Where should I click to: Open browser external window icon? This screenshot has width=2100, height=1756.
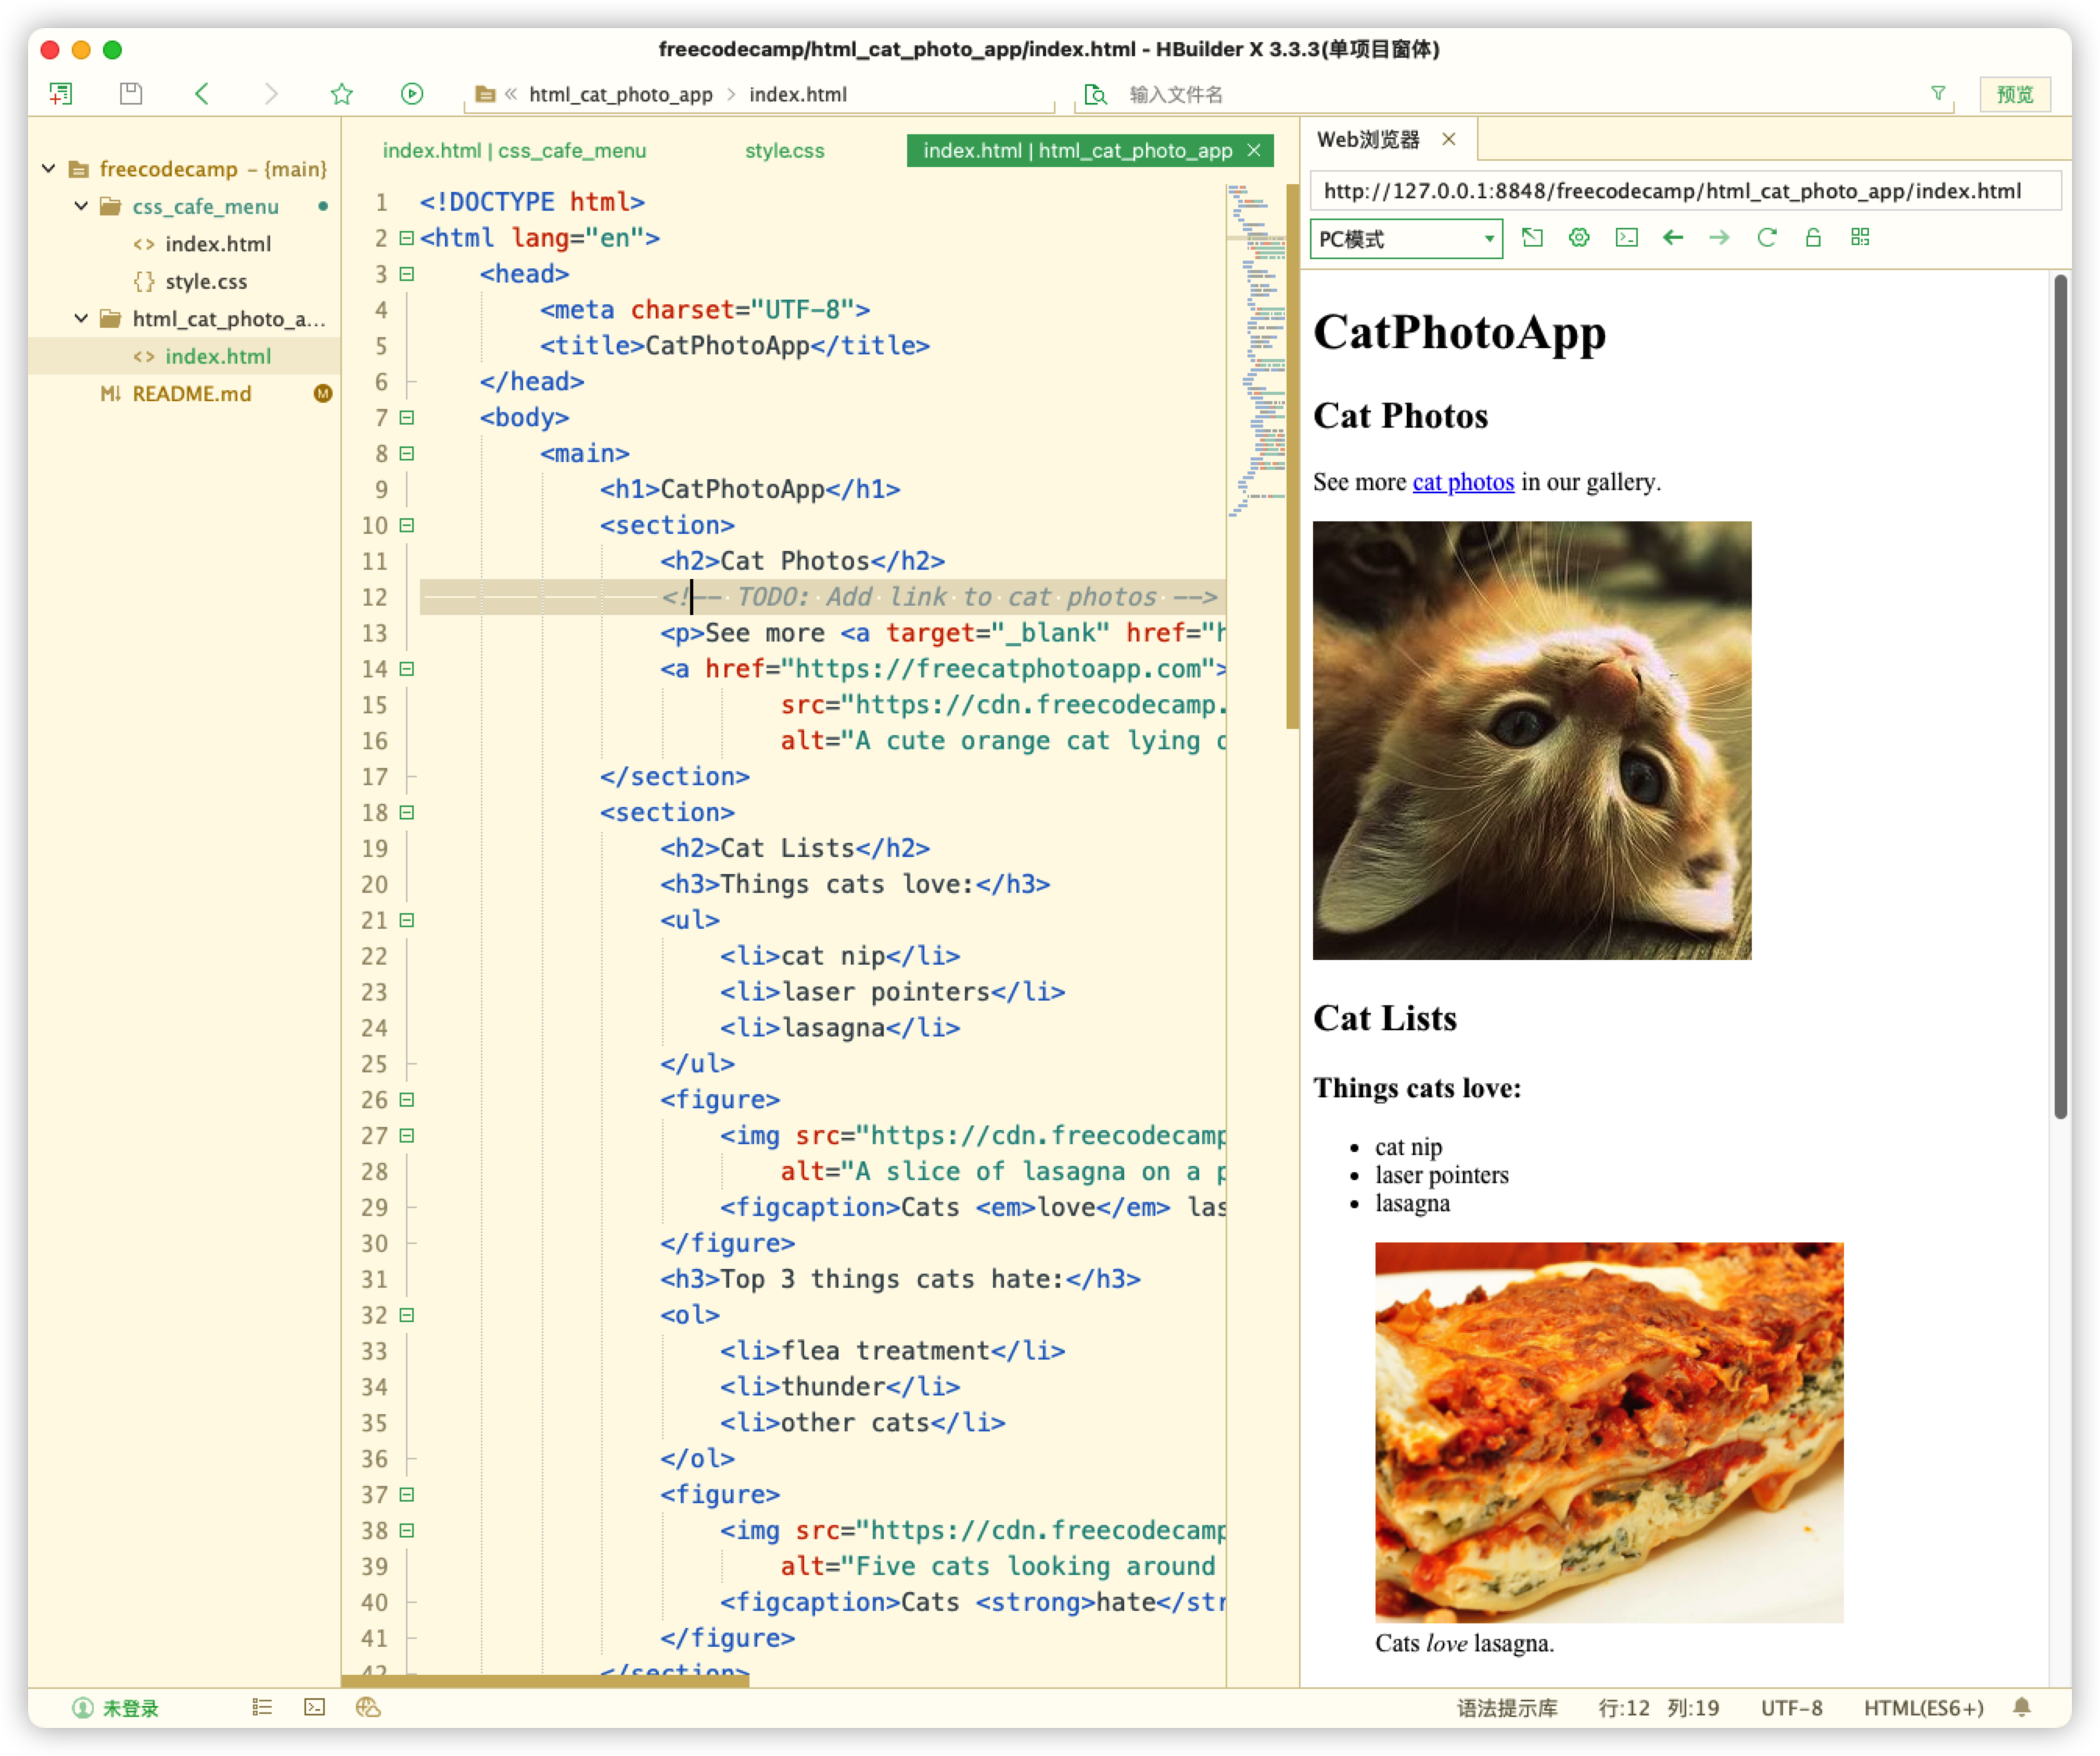pyautogui.click(x=1532, y=238)
